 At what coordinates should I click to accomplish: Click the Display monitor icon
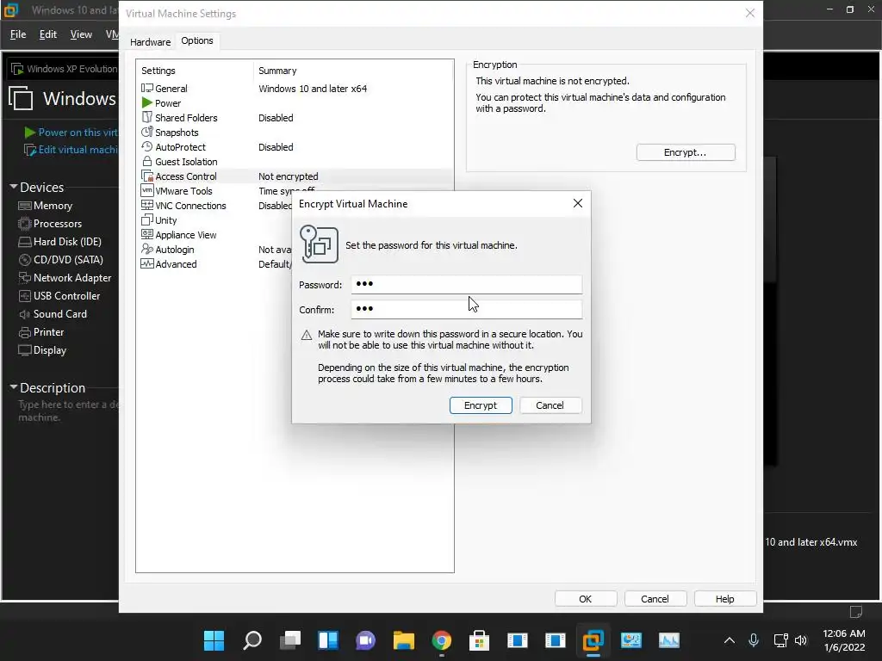click(25, 350)
